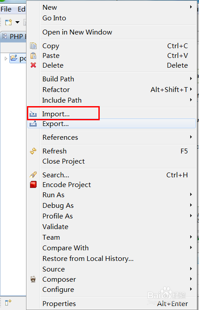The height and width of the screenshot is (310, 199).
Task: Open the New wizard dropdown arrow
Action: (x=17, y=22)
